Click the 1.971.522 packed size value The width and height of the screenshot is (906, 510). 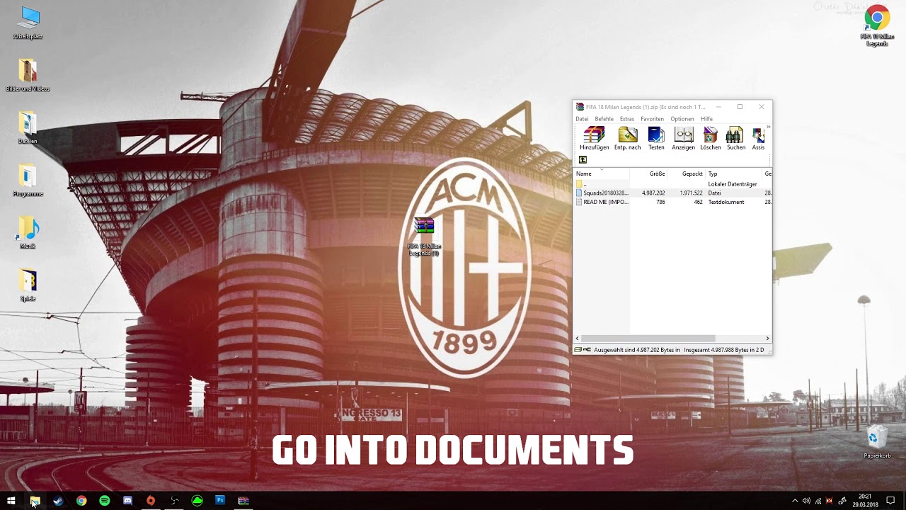[x=691, y=193]
